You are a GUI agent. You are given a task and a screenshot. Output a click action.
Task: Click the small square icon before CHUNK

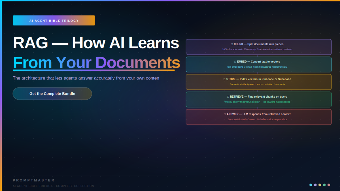[x=232, y=44]
